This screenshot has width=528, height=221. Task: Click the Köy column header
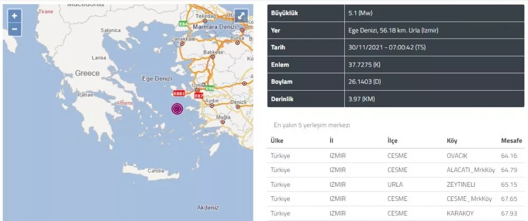pos(452,141)
